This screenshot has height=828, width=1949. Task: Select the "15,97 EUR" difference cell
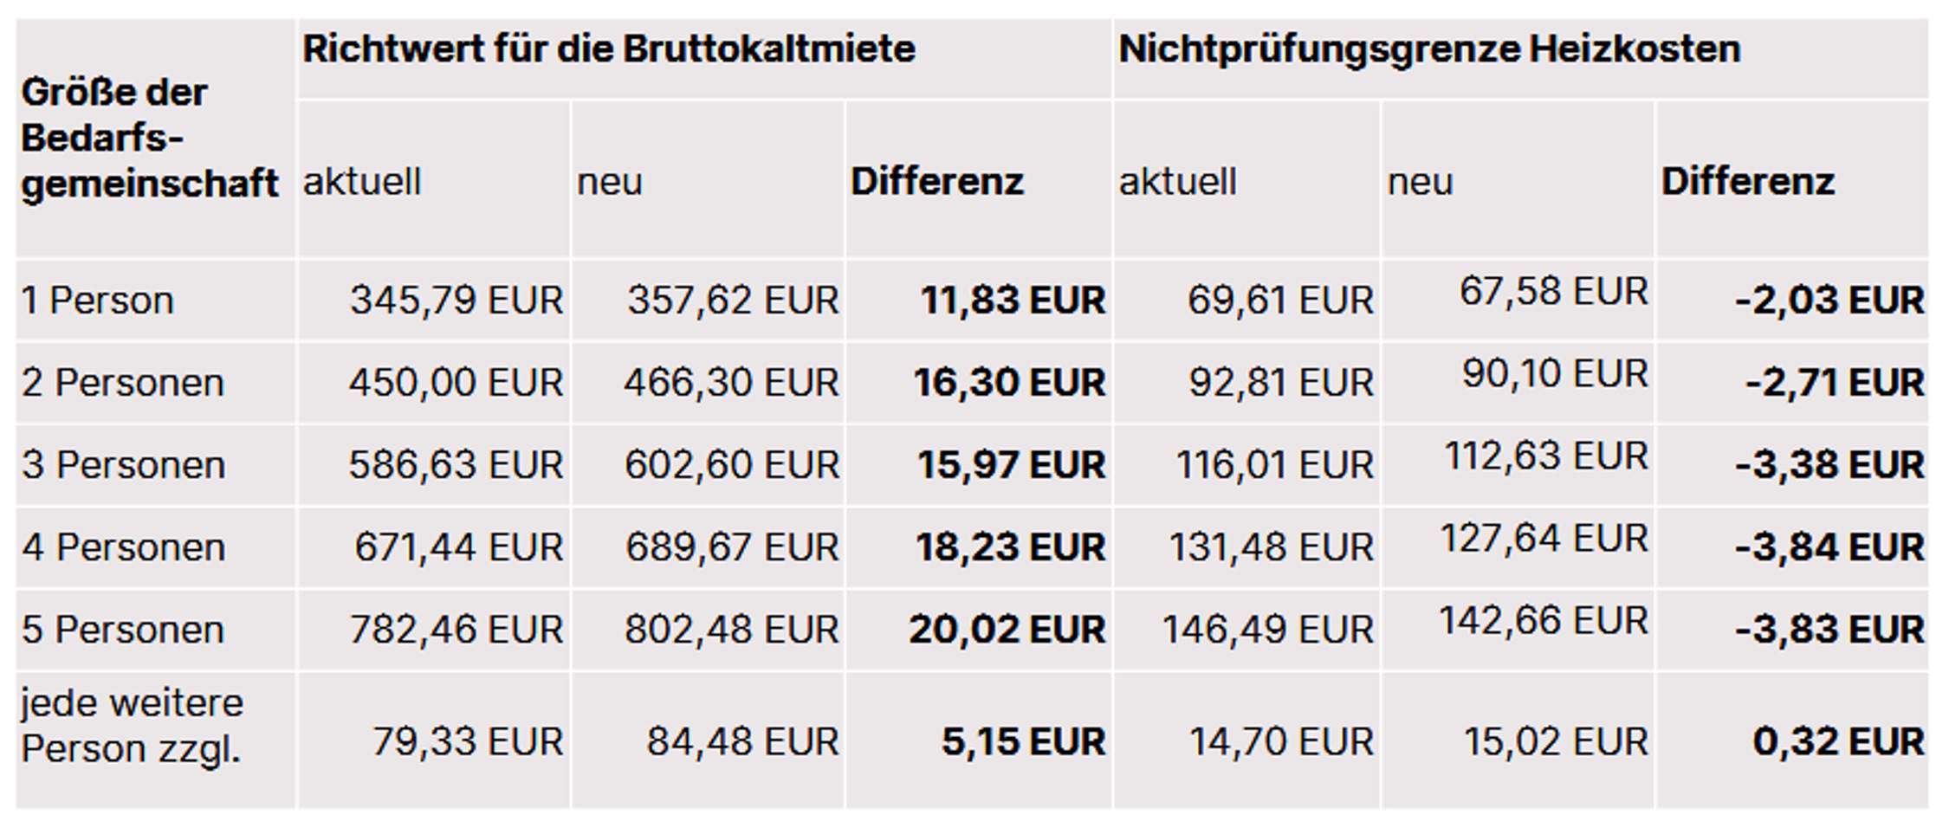pyautogui.click(x=1011, y=465)
